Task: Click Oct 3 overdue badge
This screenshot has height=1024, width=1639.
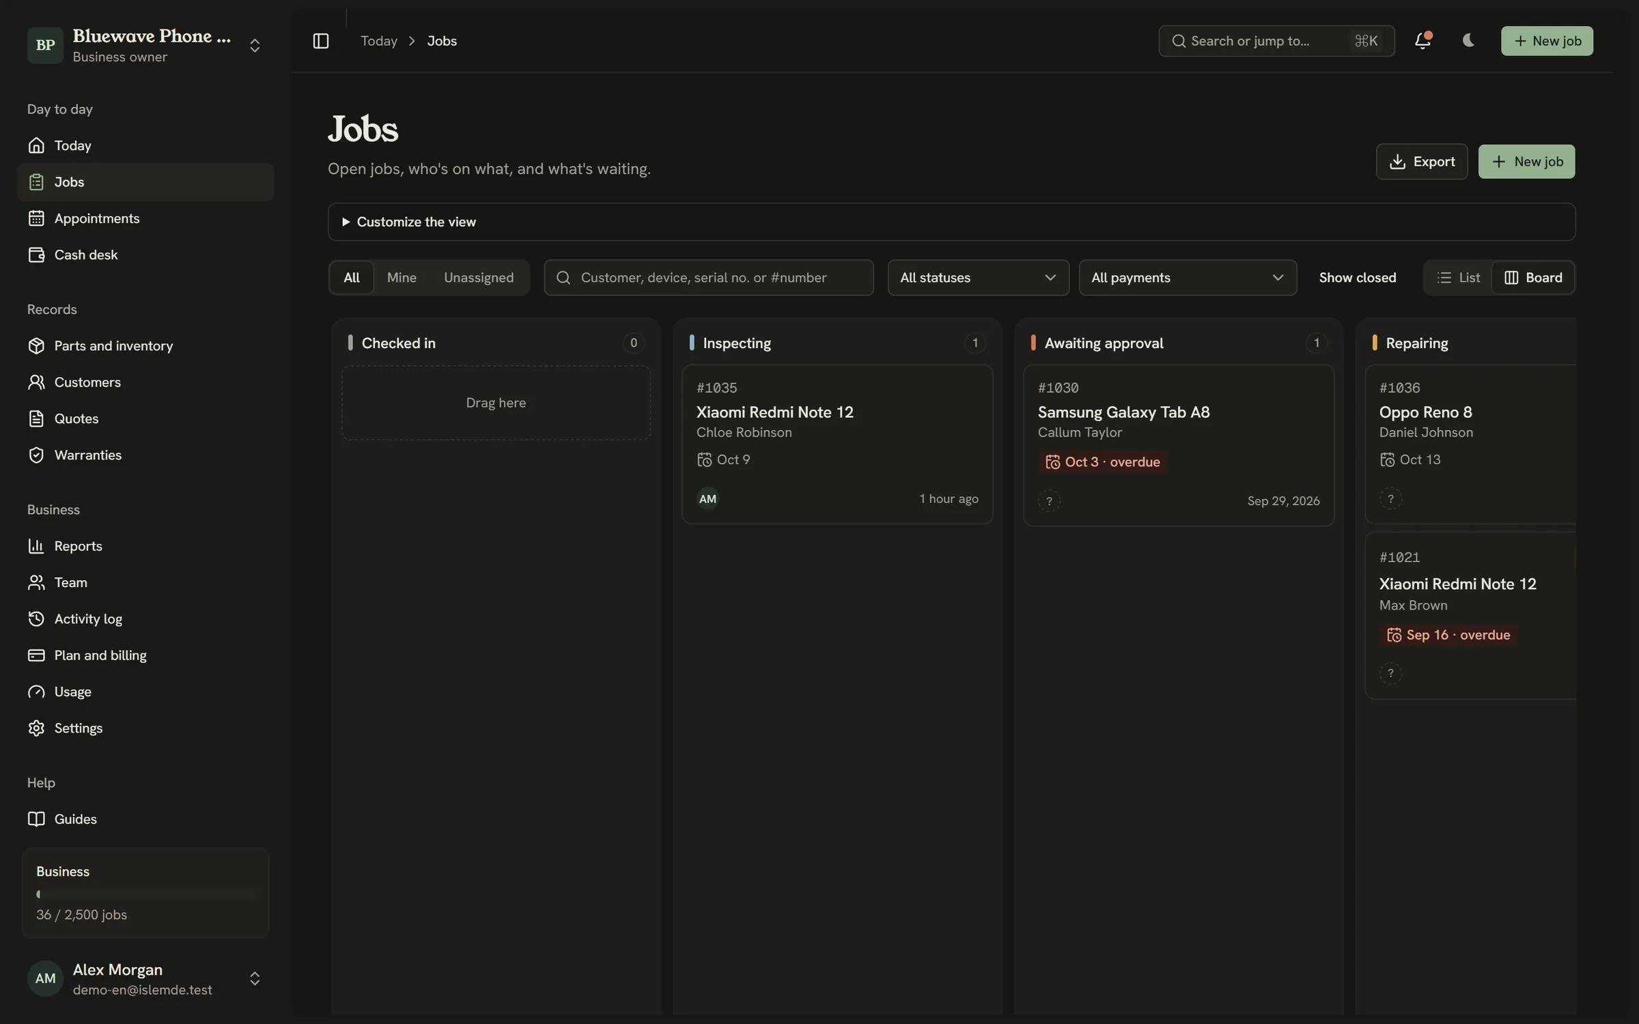Action: coord(1102,462)
